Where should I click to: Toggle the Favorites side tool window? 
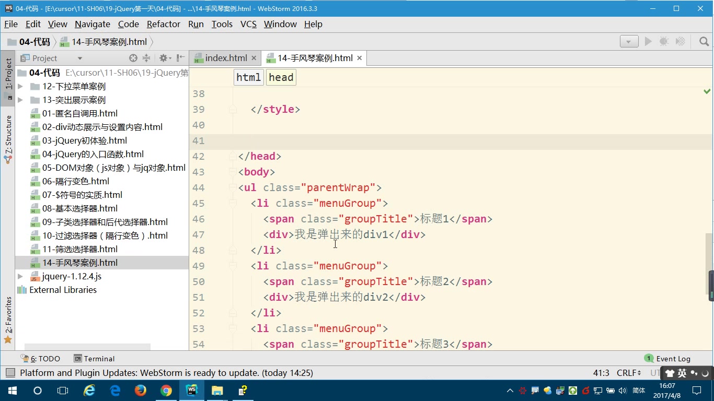click(8, 320)
